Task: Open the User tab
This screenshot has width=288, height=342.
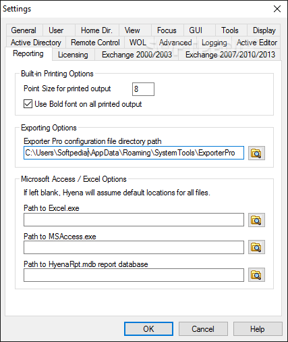Action: pos(59,30)
